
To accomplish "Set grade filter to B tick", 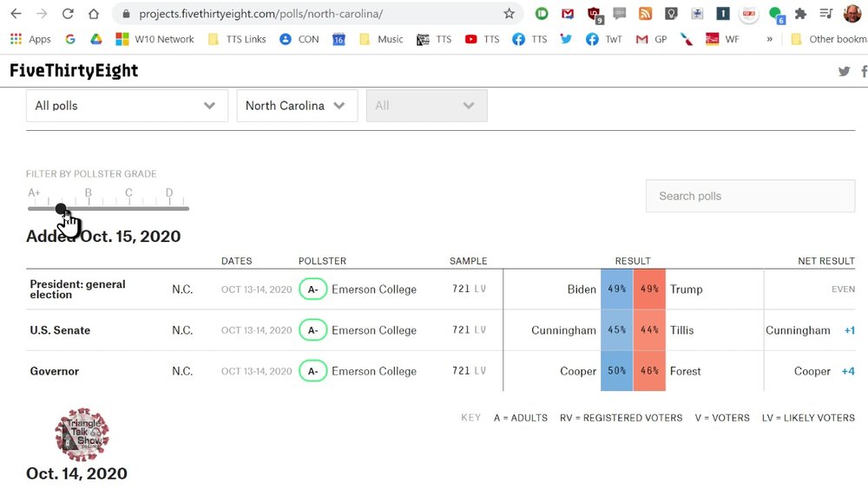I will click(89, 201).
